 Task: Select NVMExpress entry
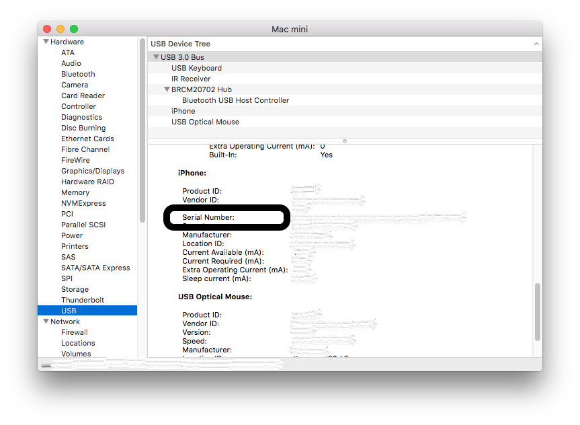83,203
